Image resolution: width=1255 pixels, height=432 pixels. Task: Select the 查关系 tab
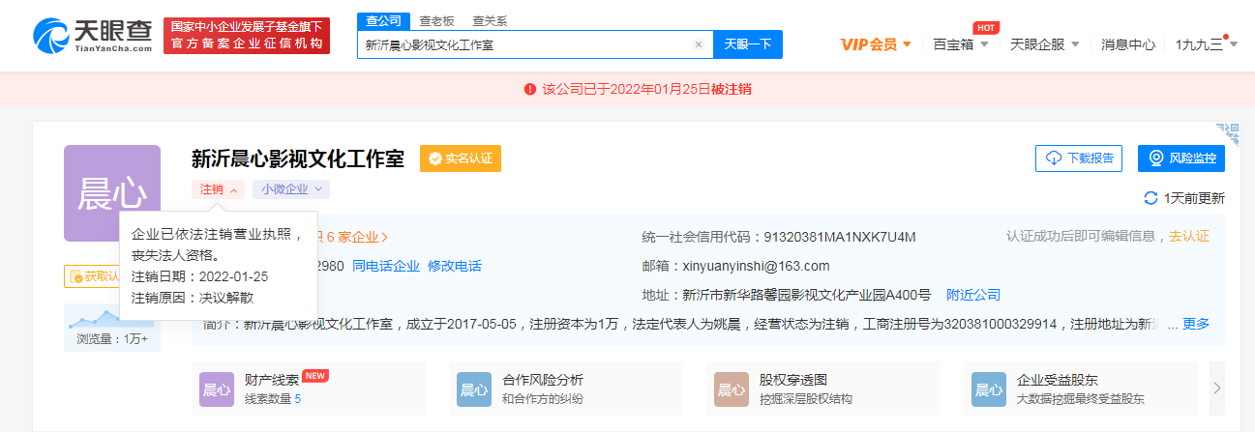(x=490, y=20)
